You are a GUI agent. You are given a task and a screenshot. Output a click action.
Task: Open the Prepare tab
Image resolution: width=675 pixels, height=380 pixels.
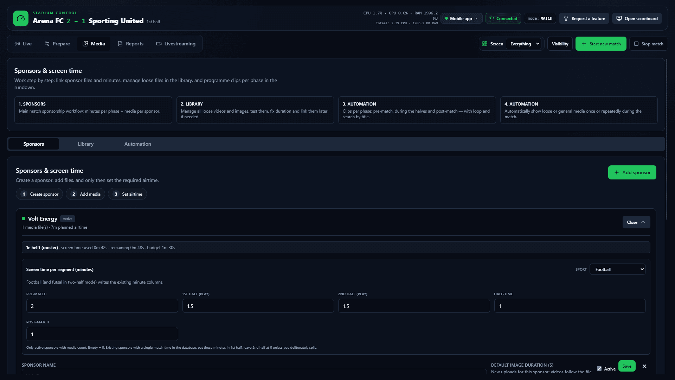[57, 44]
